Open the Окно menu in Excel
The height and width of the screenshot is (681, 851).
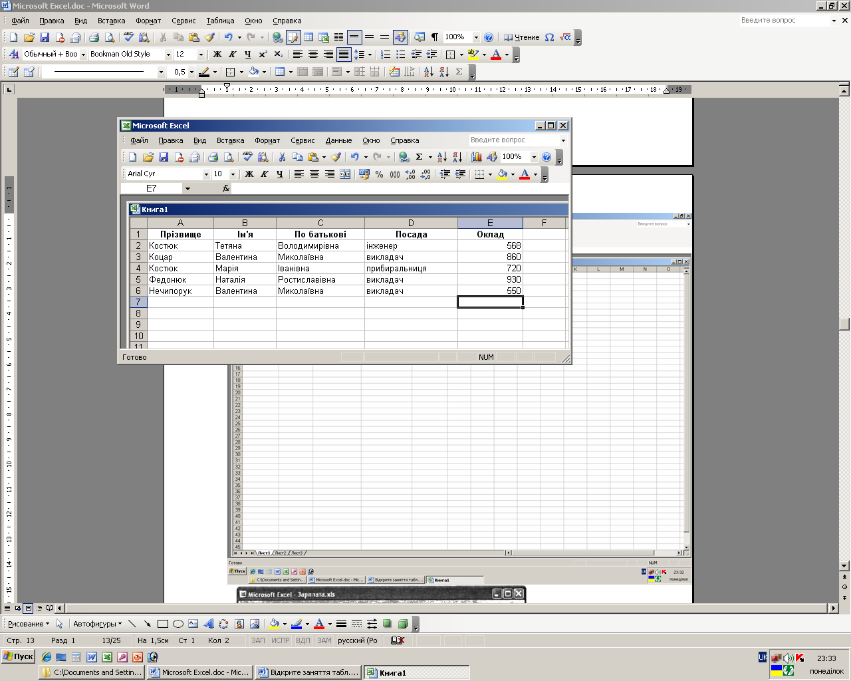coord(371,140)
